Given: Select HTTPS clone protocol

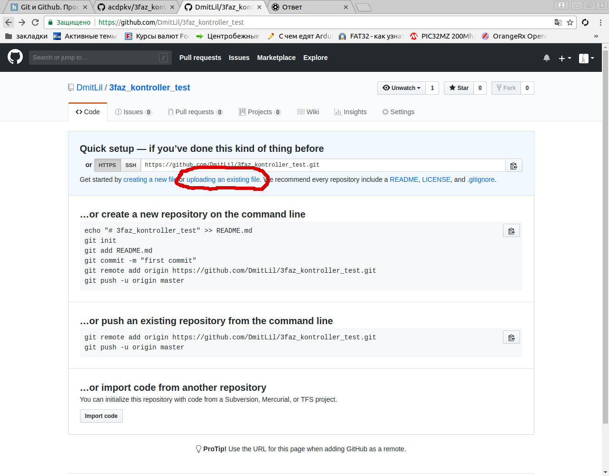Looking at the screenshot, I should click(x=107, y=165).
